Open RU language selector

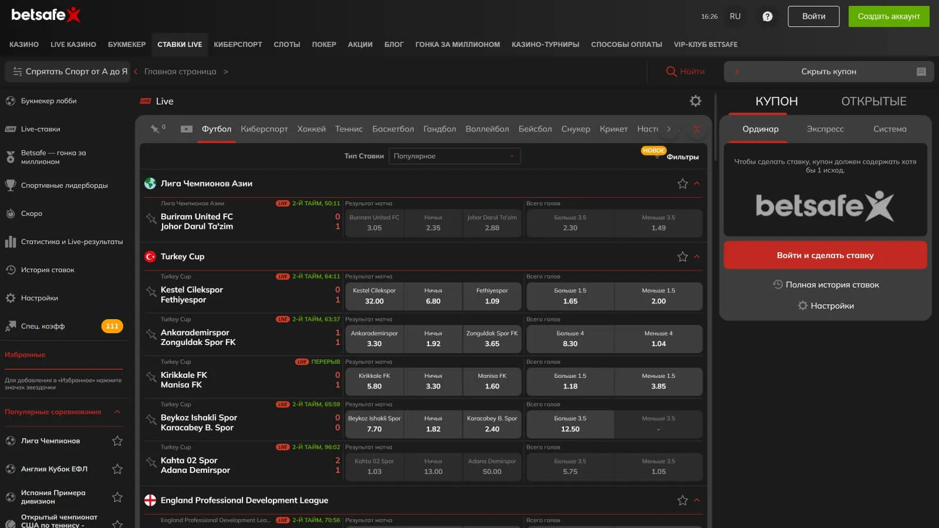[x=735, y=16]
